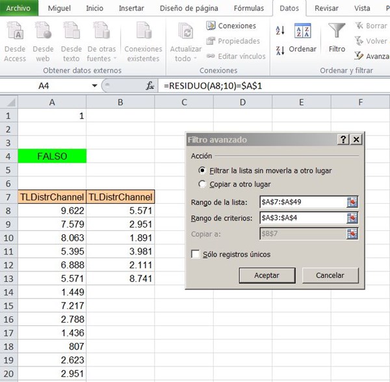Enable Sólo registros únicos checkbox
Image resolution: width=390 pixels, height=382 pixels.
(x=196, y=254)
